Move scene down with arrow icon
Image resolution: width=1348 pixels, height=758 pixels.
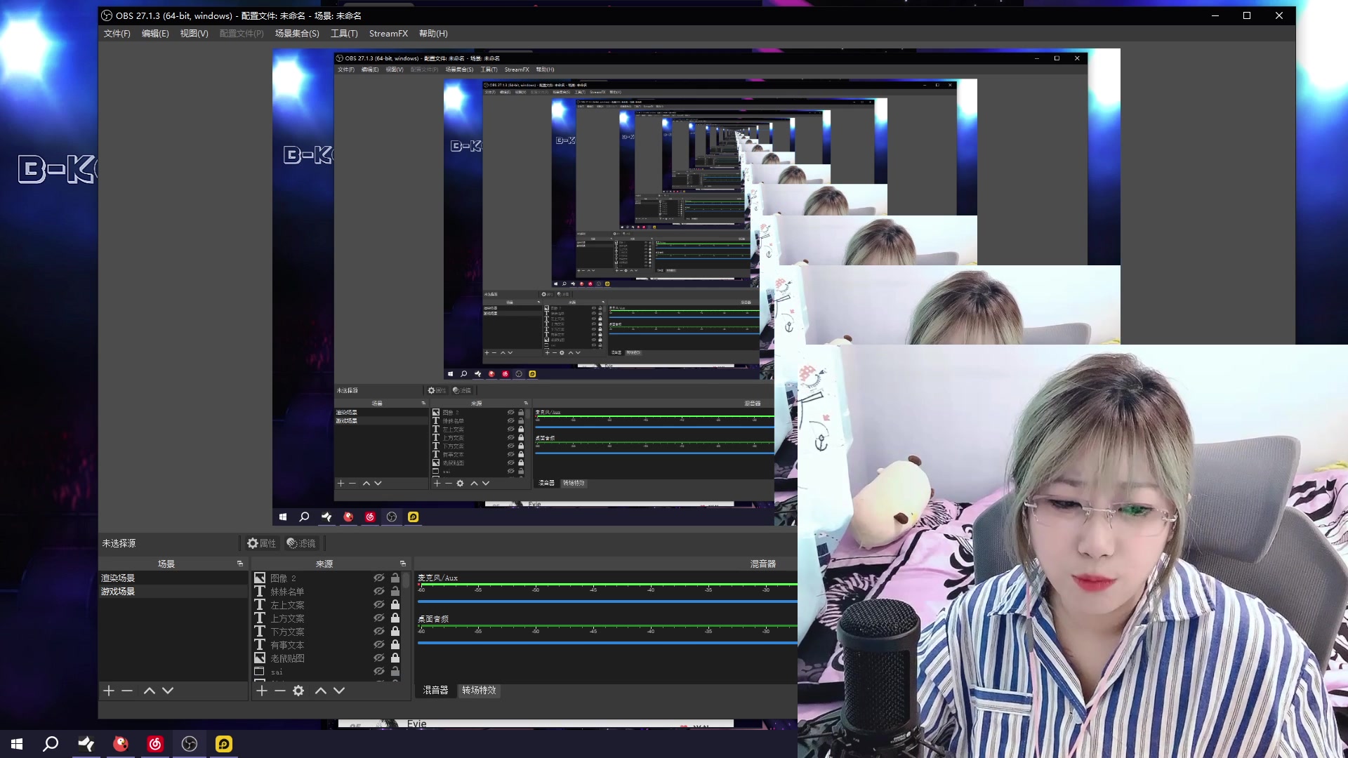click(x=168, y=691)
